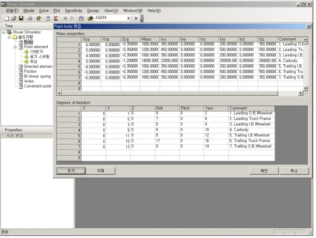
Task: Click the Xcg column header
Action: [91, 39]
